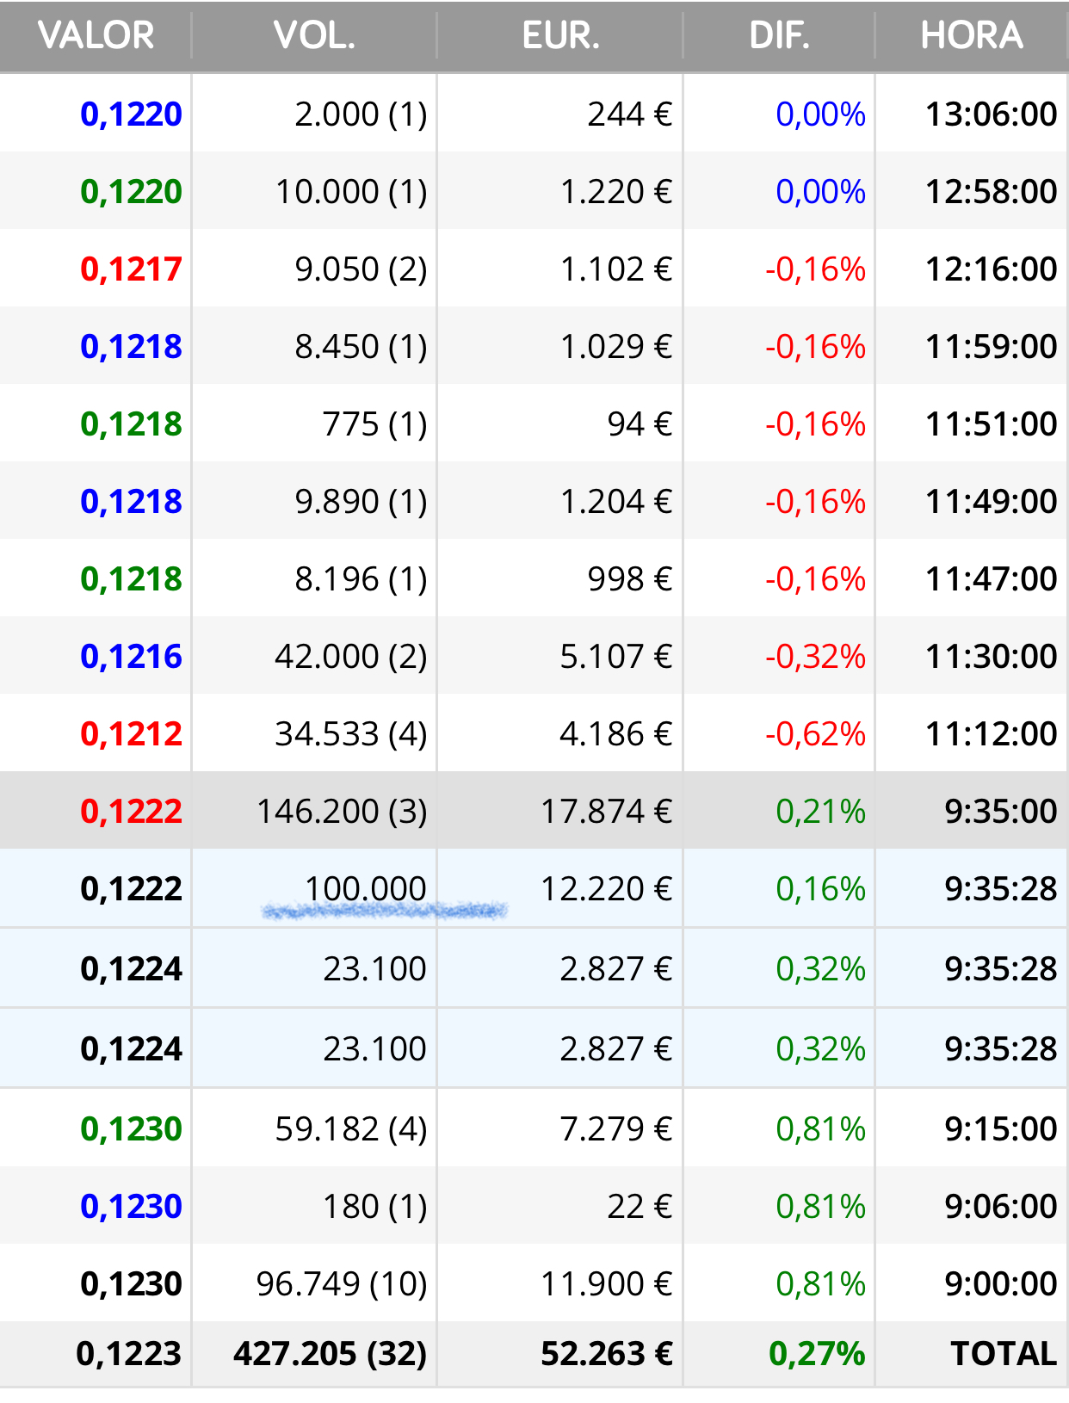The height and width of the screenshot is (1403, 1069).
Task: Select the row with 10.000 (1) volume
Action: pos(534,191)
